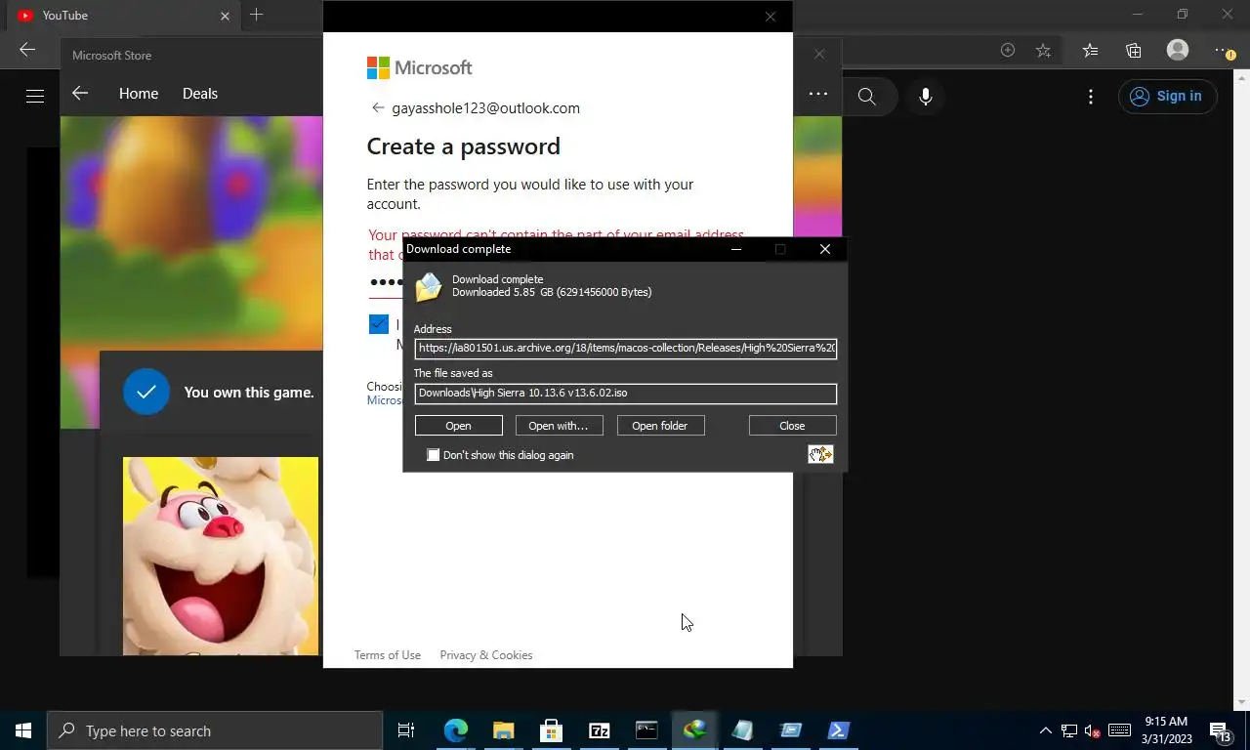Switch to the YouTube tab

[122, 16]
